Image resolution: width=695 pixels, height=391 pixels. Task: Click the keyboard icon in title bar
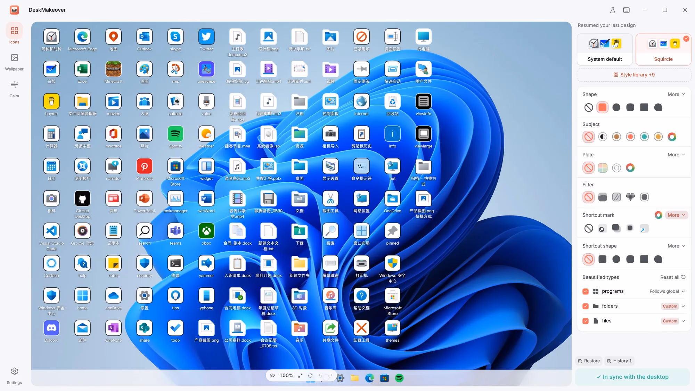[x=626, y=10]
